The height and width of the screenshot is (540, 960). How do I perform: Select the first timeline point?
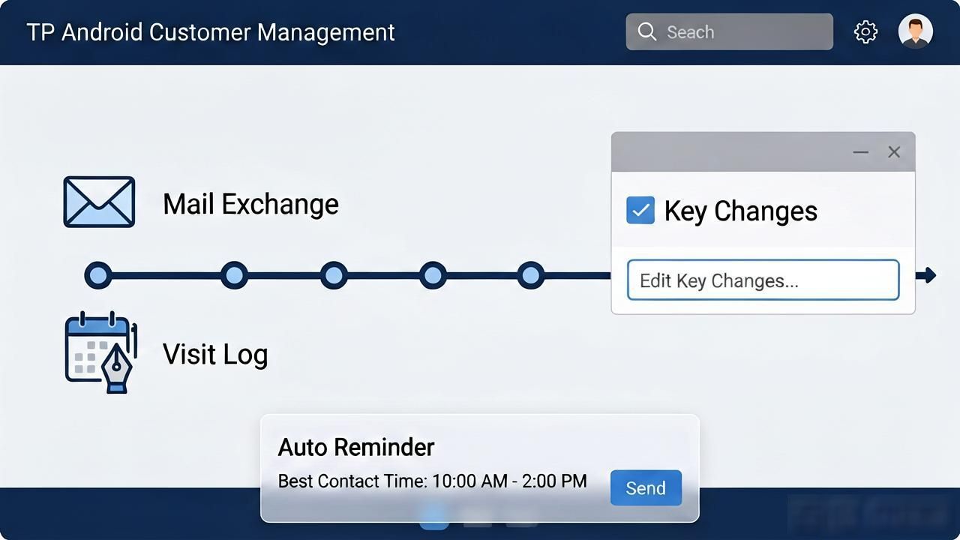[x=98, y=275]
